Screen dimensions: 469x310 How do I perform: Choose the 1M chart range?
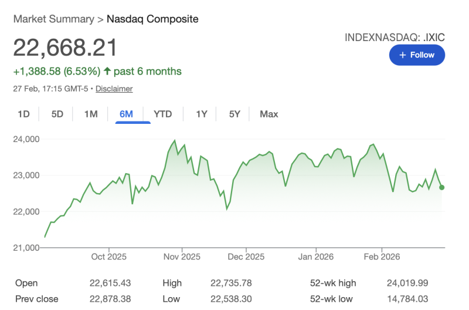pyautogui.click(x=90, y=114)
